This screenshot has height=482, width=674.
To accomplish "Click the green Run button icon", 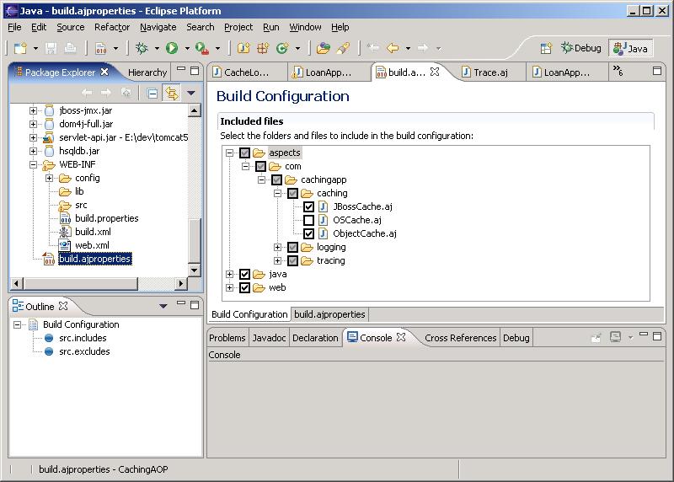I will pos(172,49).
